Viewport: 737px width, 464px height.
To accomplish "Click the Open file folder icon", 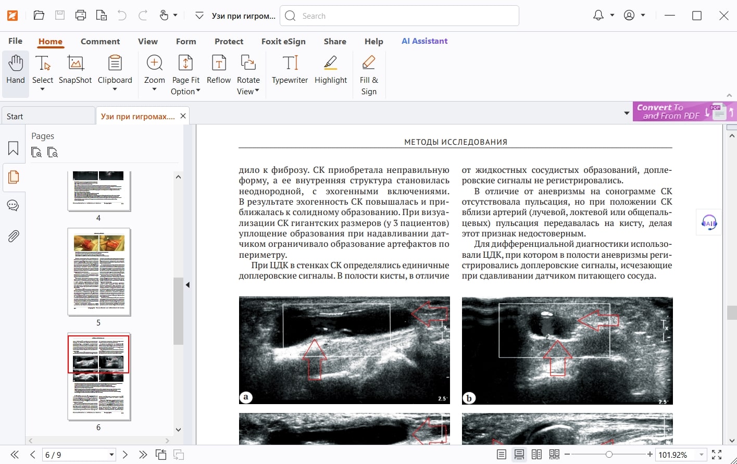I will click(39, 16).
